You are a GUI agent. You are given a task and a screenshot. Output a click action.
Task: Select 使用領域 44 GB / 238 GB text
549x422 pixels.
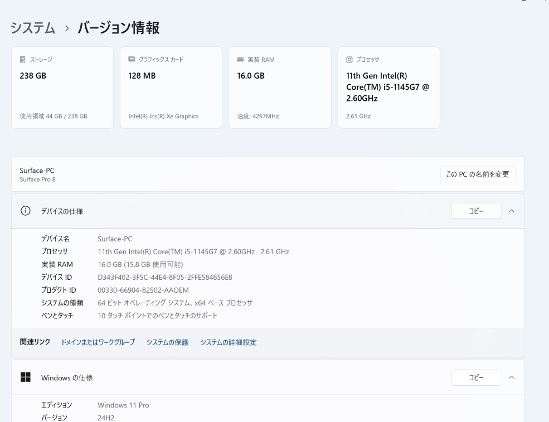(53, 117)
